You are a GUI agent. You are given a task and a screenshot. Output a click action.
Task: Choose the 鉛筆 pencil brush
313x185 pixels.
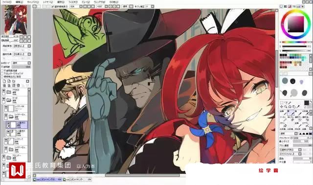[283, 113]
